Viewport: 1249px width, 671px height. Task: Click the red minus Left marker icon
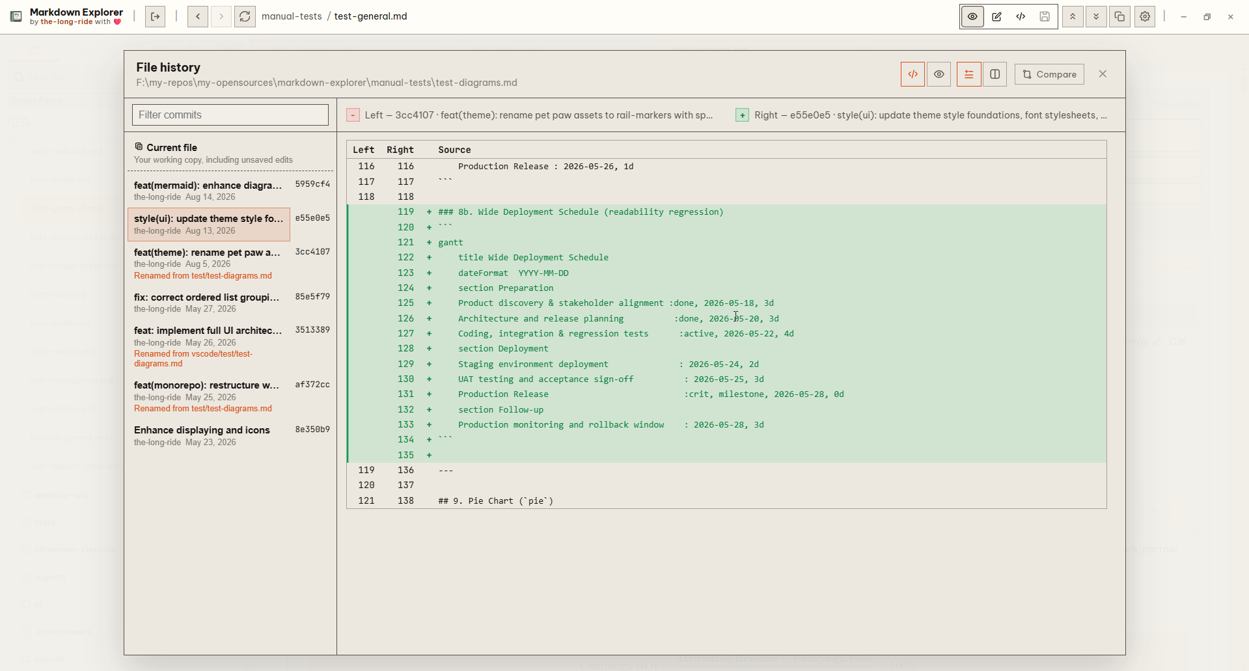tap(353, 115)
